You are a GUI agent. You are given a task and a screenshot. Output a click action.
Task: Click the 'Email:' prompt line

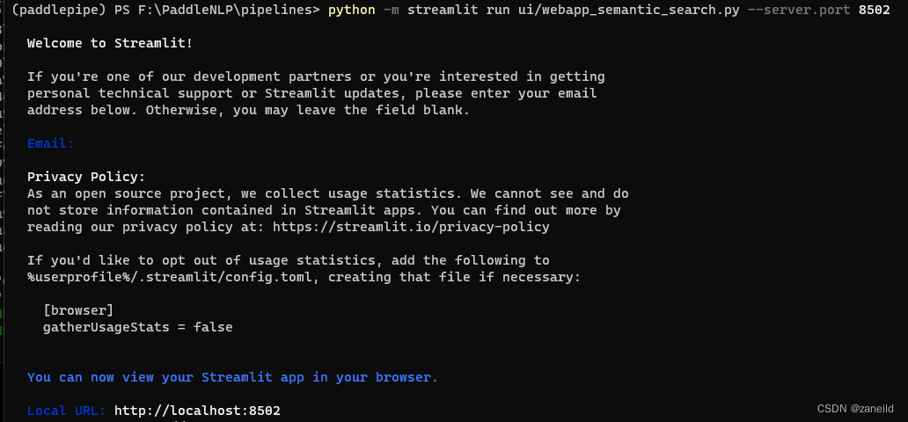tap(50, 143)
